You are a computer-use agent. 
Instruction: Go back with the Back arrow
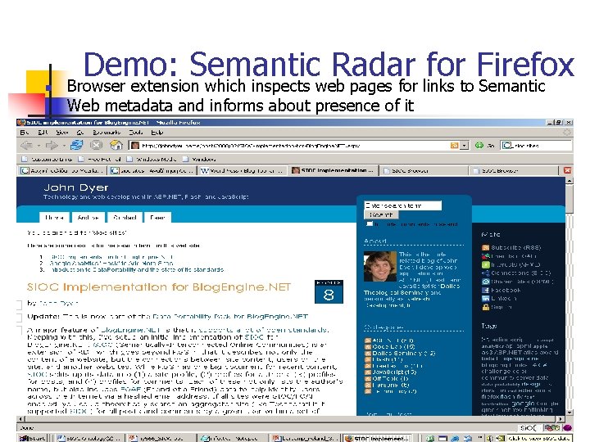[27, 146]
